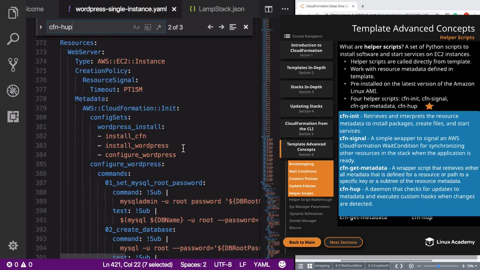Viewport: 480px width, 270px height.
Task: Toggle Match Whole Word option
Action: point(148,27)
